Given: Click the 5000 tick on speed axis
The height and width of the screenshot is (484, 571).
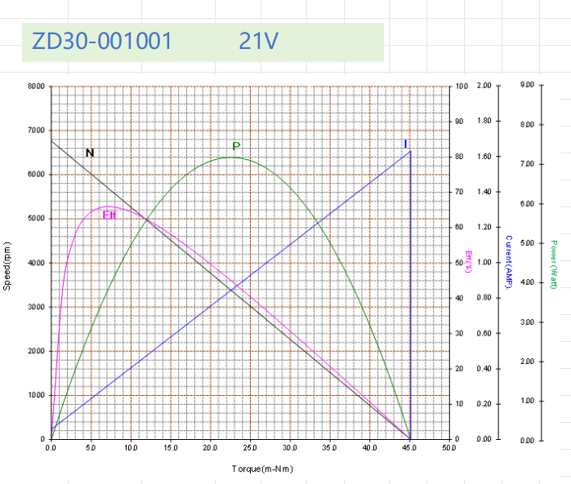Looking at the screenshot, I should 36,219.
